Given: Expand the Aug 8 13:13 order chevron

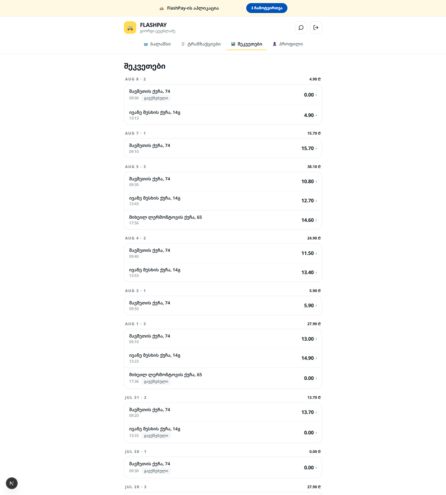Looking at the screenshot, I should [x=316, y=115].
